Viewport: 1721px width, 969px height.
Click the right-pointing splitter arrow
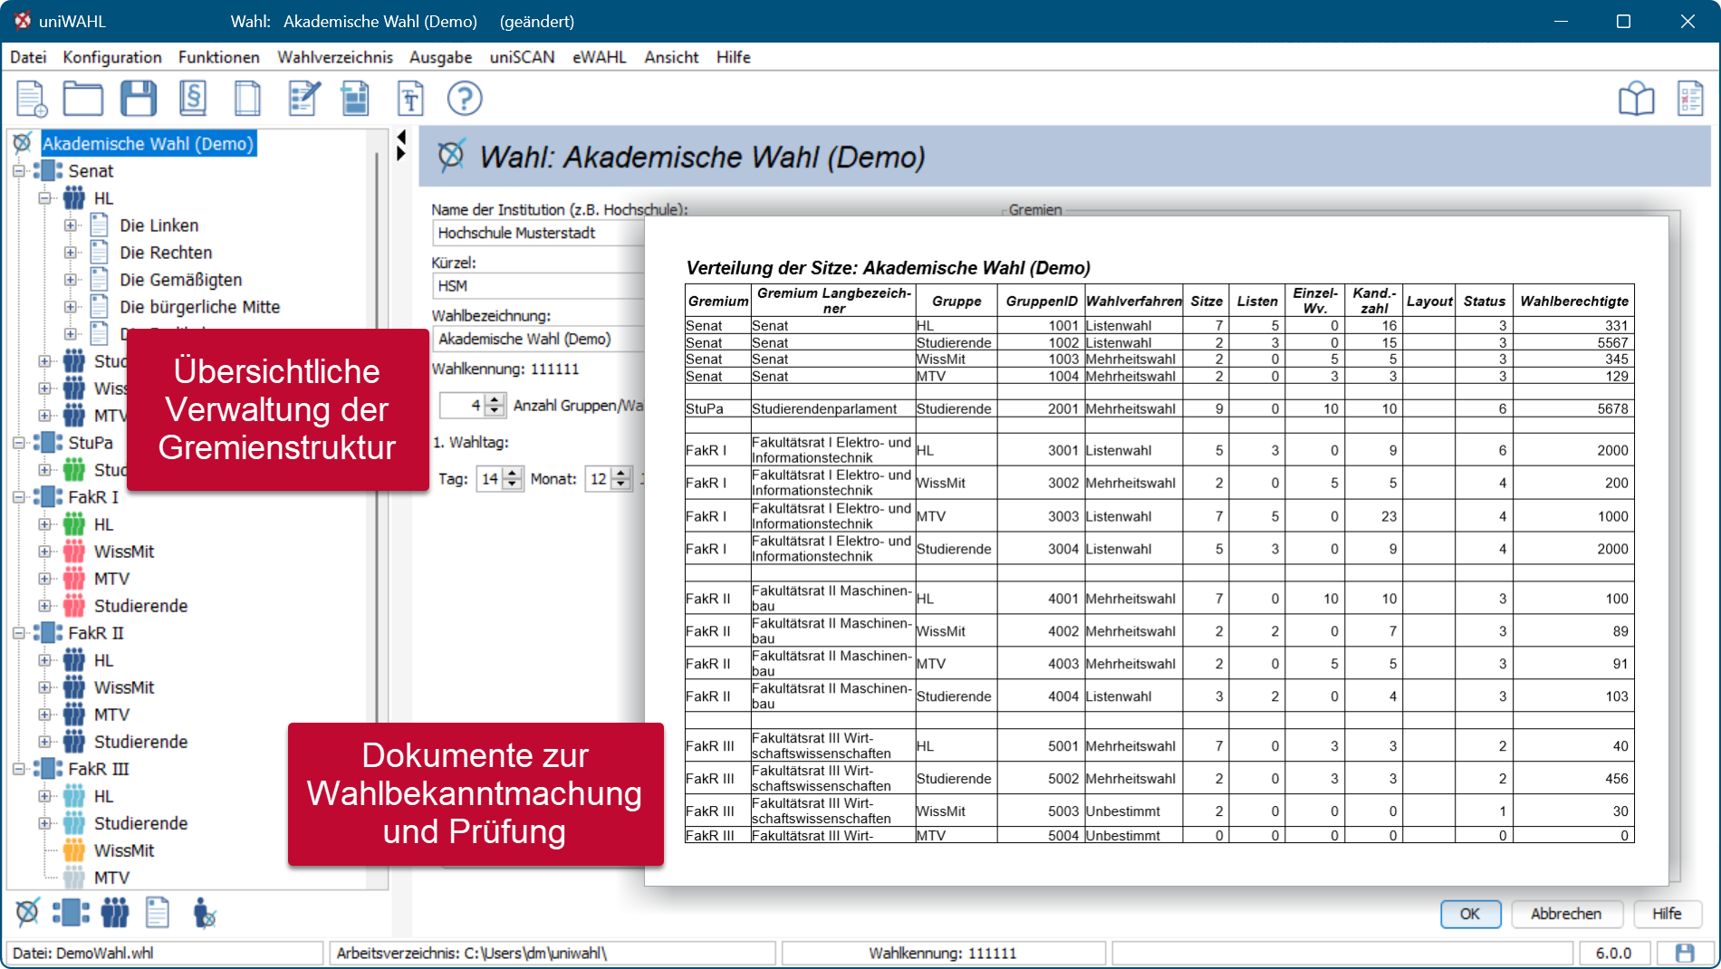click(x=401, y=153)
